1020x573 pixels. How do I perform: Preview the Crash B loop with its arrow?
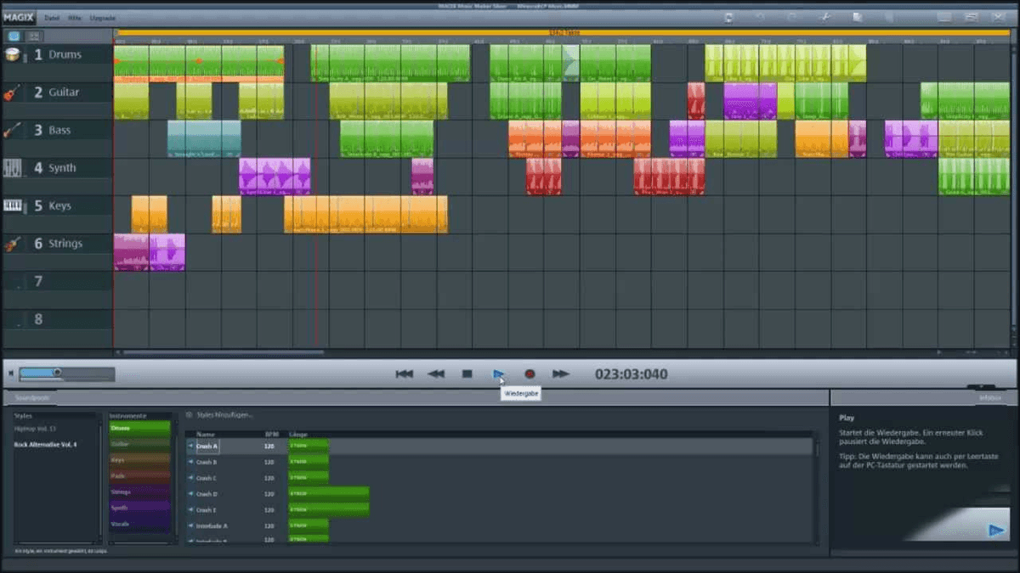(x=190, y=462)
